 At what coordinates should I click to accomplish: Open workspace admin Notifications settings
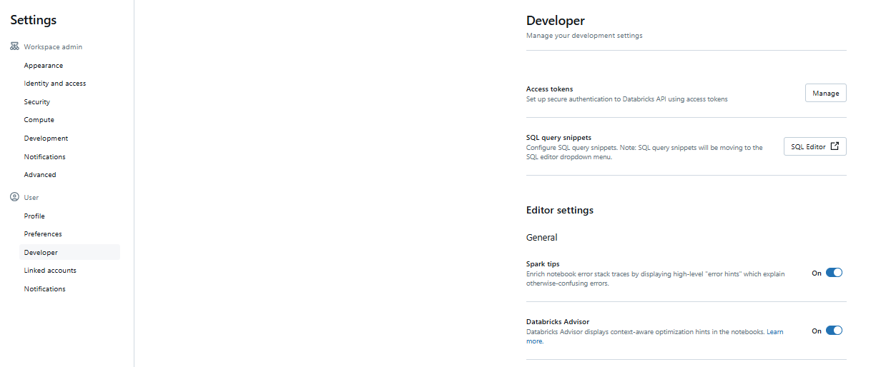[45, 157]
